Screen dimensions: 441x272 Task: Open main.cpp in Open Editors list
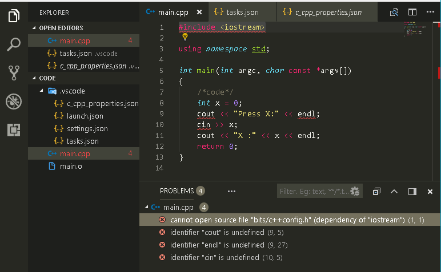84,40
